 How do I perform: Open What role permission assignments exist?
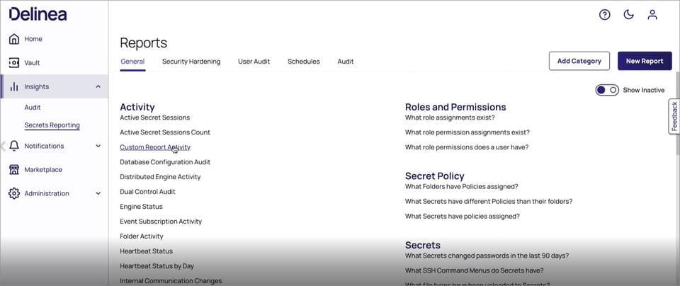click(467, 132)
